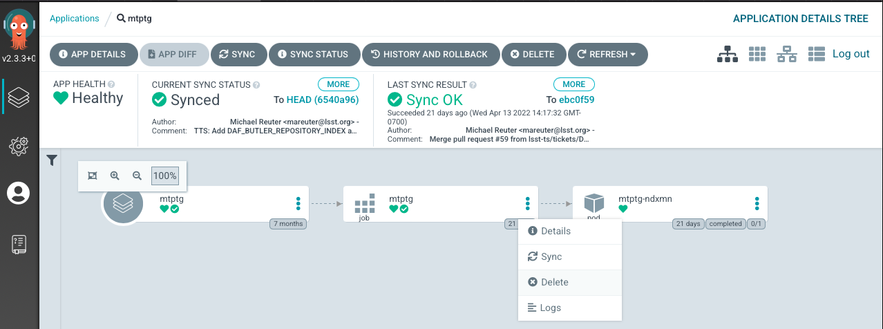Open the three-dot menu on mtptg application node
This screenshot has height=329, width=883.
(x=298, y=203)
